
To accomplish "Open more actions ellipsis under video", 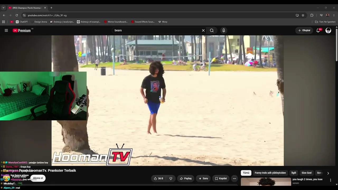I will coord(234,178).
